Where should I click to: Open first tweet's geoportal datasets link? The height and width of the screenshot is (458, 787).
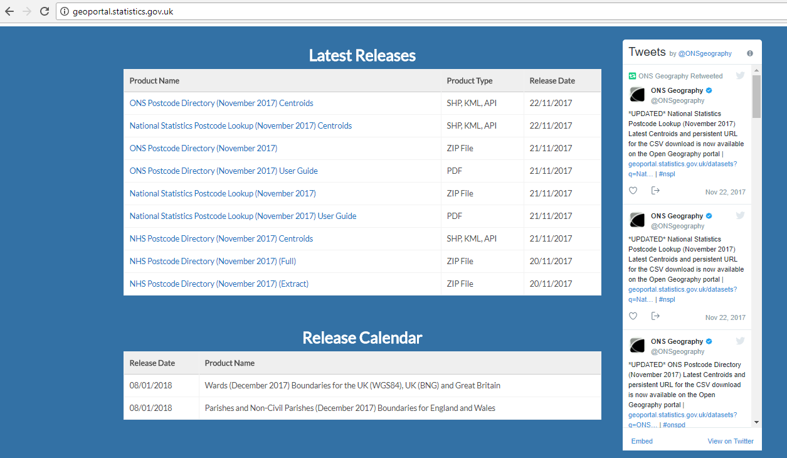click(682, 169)
